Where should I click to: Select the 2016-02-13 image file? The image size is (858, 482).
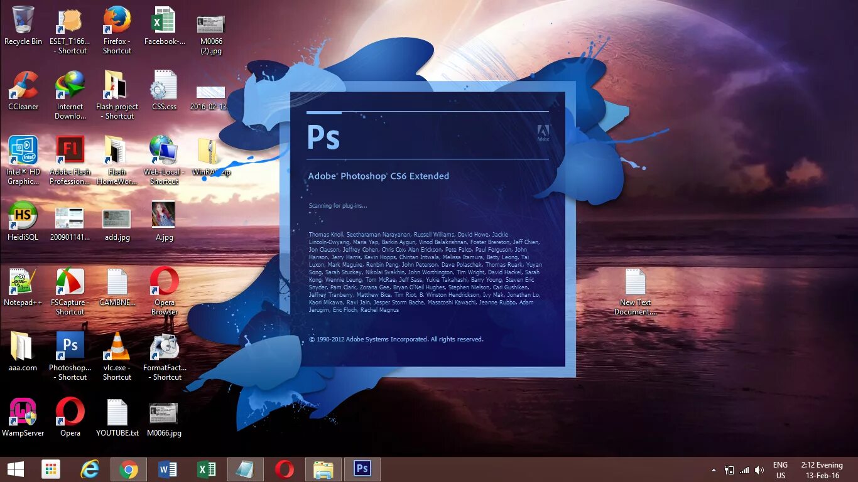211,92
